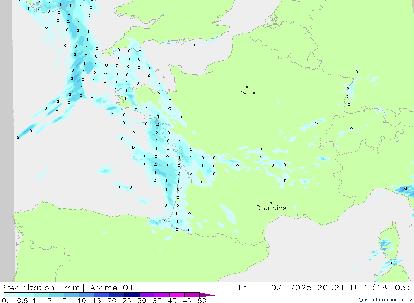The image size is (414, 303).
Task: Pick the 40–45 mm magenta legend swatch
Action: point(177,295)
